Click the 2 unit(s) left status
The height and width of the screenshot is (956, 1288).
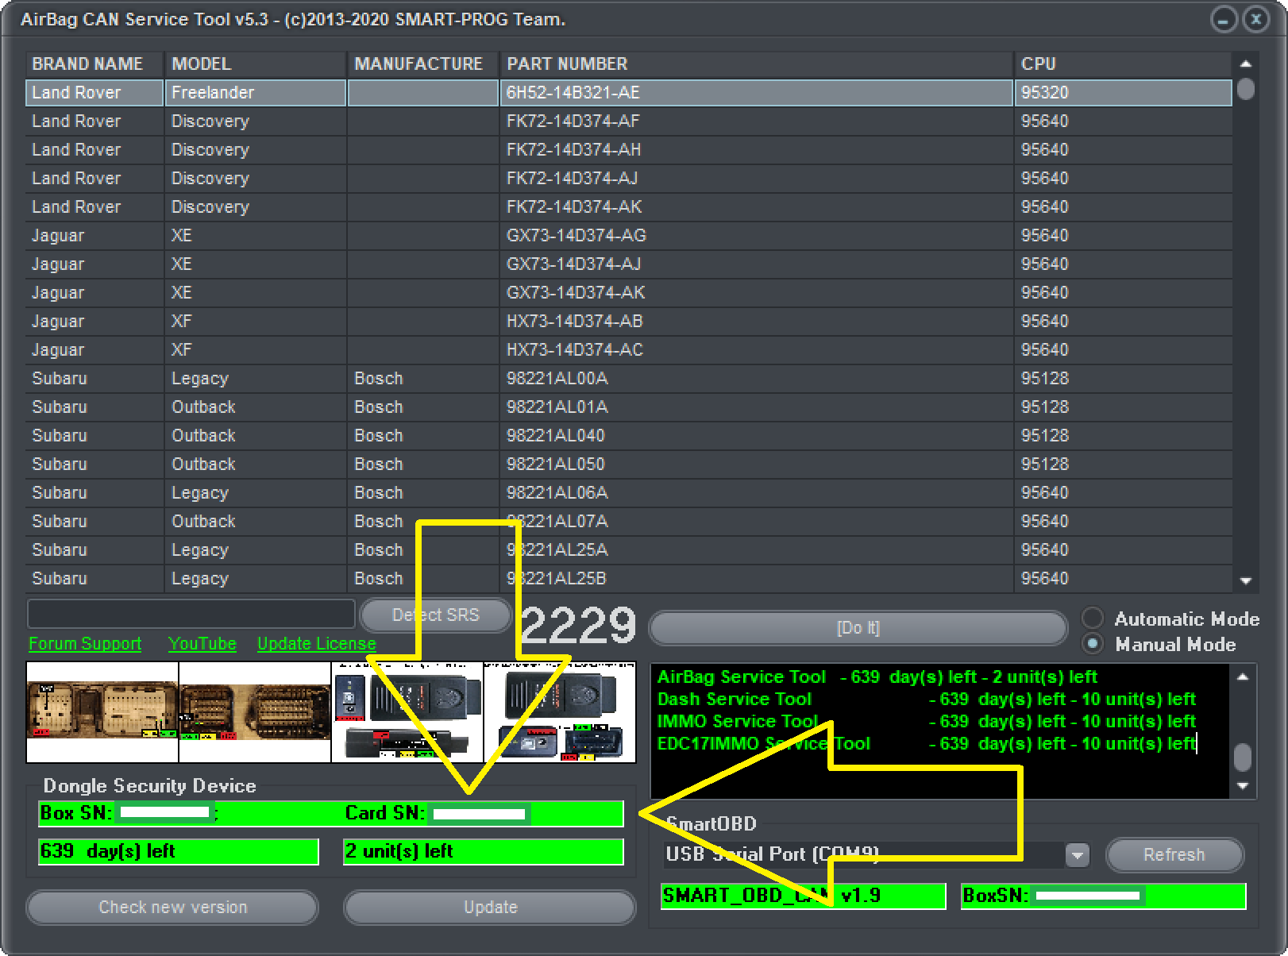point(484,851)
